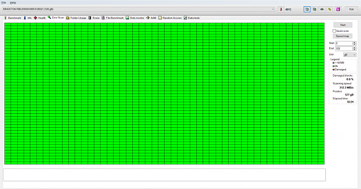Click the purple download arrow icon
361x189 pixels.
point(338,9)
